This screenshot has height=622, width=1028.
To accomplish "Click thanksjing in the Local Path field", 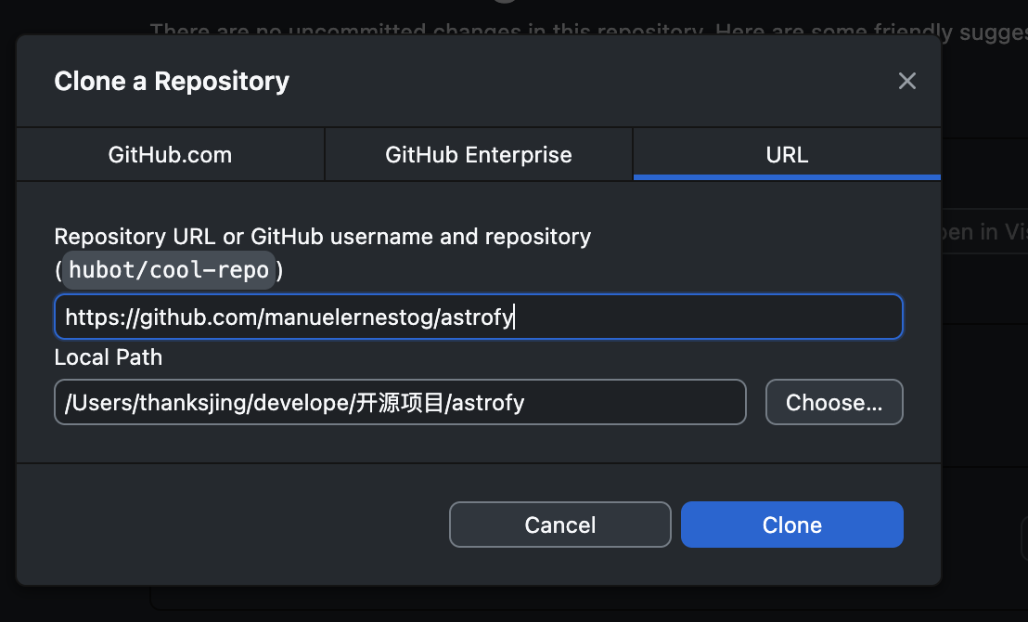I will (193, 403).
